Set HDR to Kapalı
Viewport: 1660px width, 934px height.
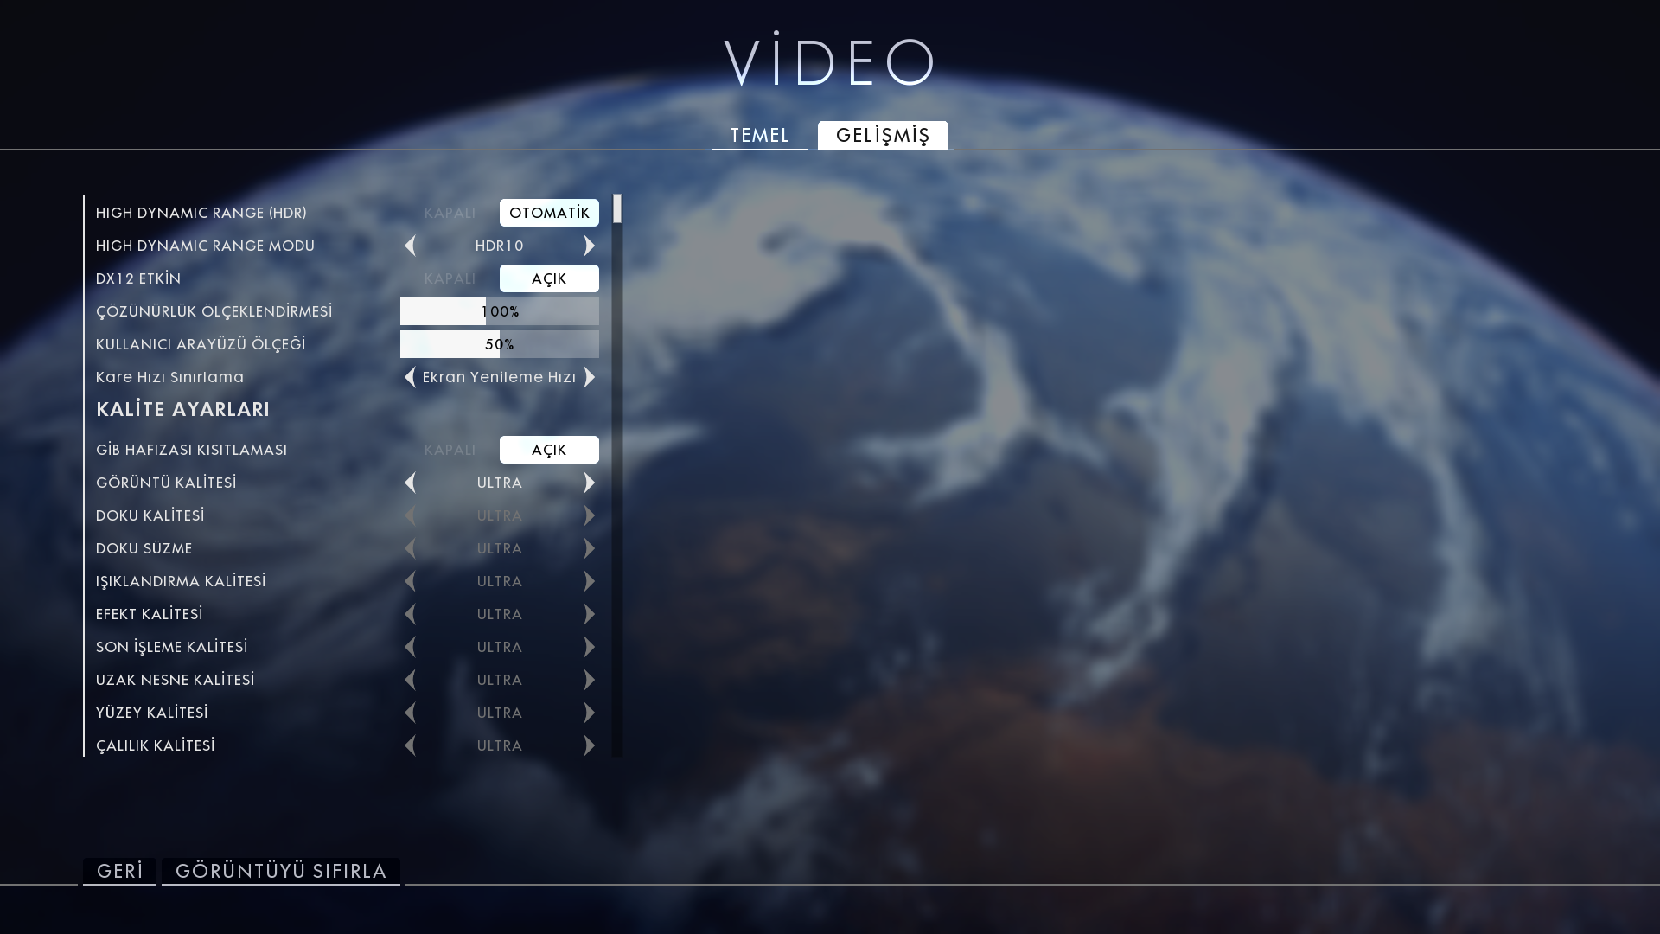[x=450, y=213]
